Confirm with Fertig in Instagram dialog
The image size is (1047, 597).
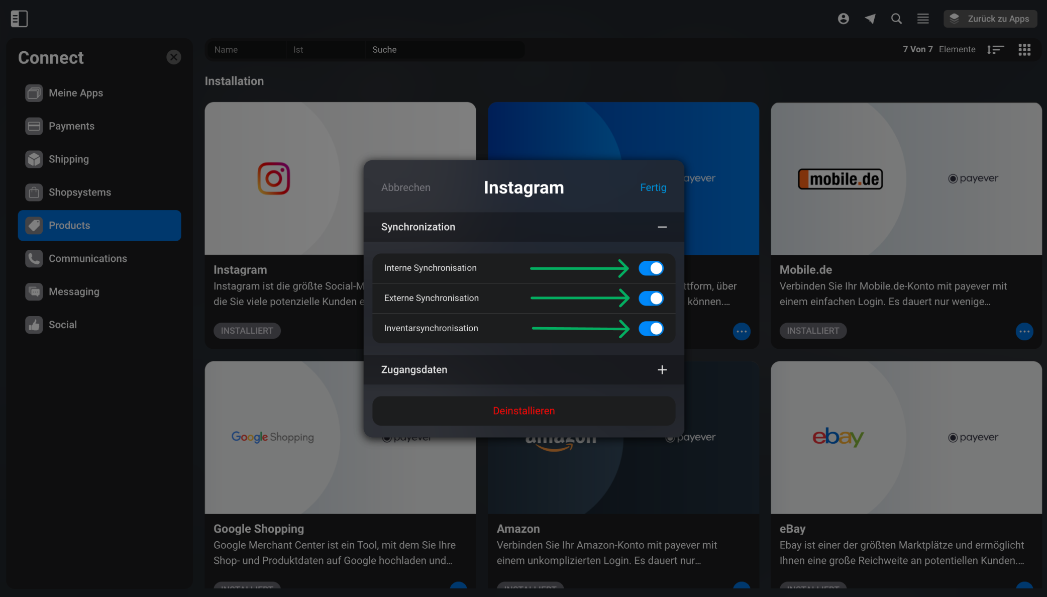(653, 187)
